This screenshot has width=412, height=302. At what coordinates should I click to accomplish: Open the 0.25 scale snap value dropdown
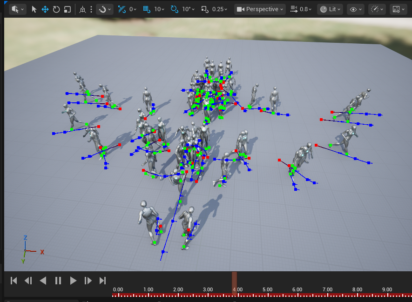click(219, 9)
